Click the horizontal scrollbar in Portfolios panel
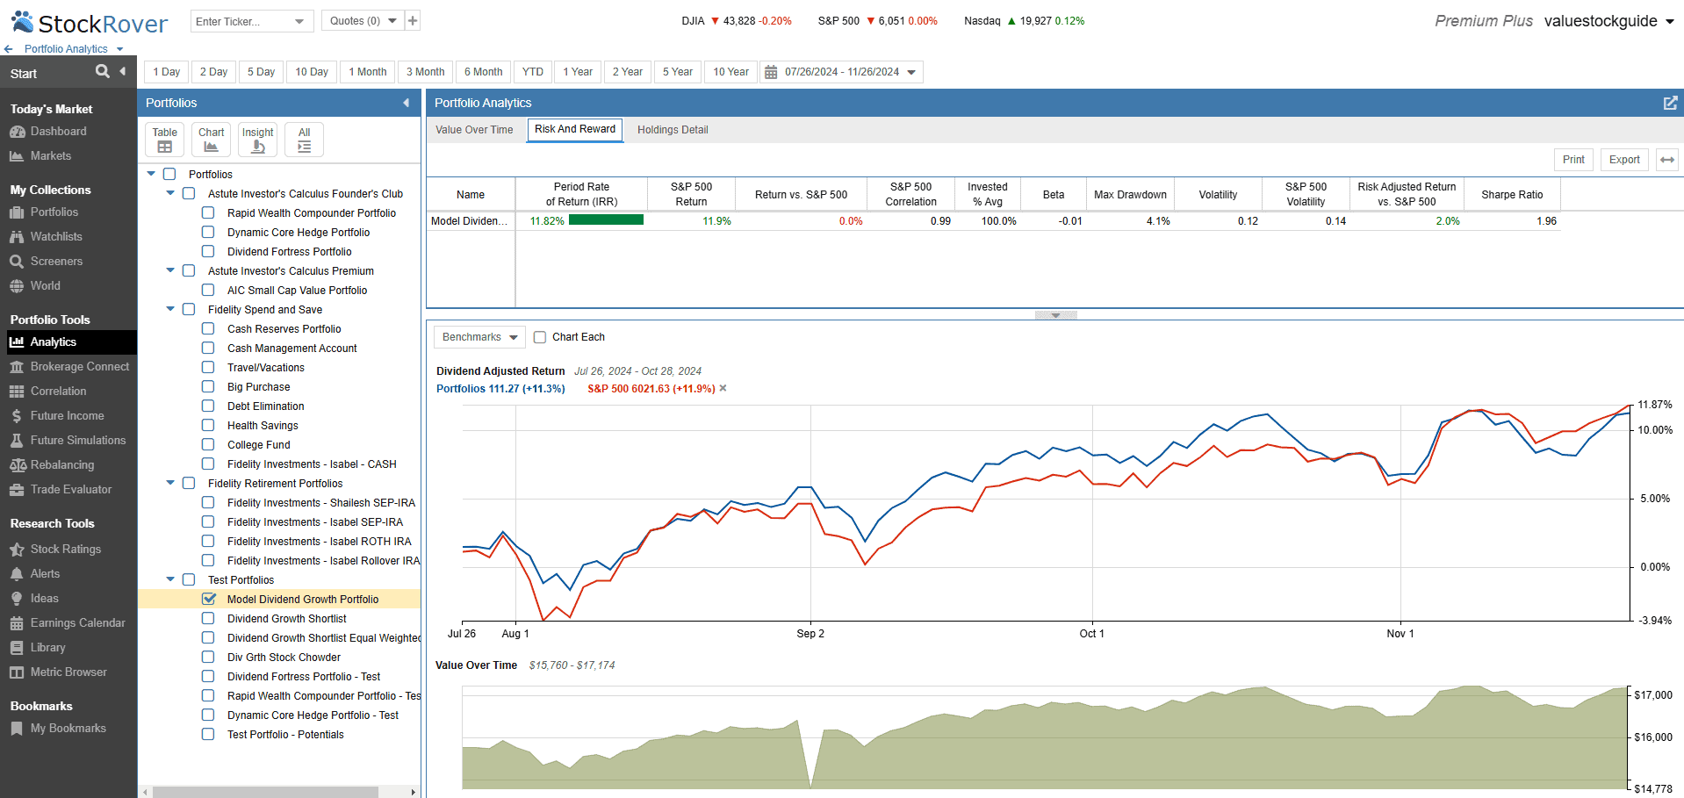The height and width of the screenshot is (798, 1684). point(264,792)
